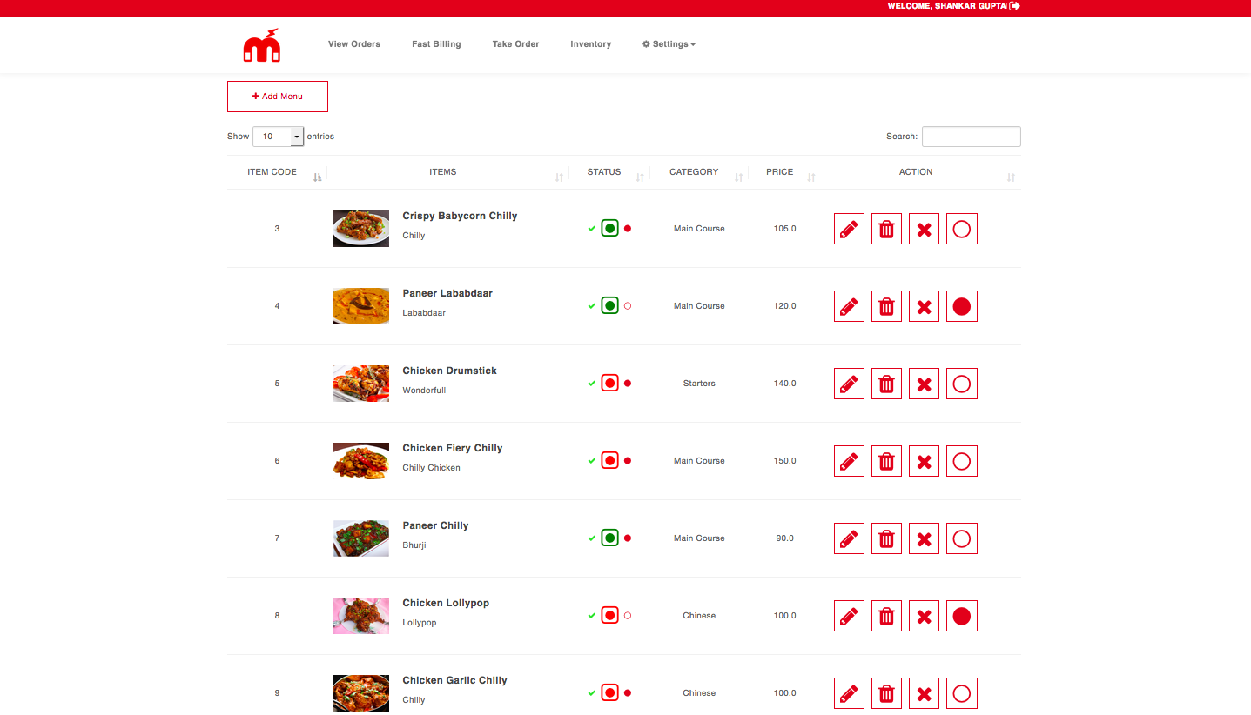The image size is (1251, 715).
Task: Sort table by Category column
Action: 699,172
